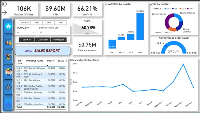
Task: Click the Qtr 4 growth rate bar
Action: click(x=140, y=26)
